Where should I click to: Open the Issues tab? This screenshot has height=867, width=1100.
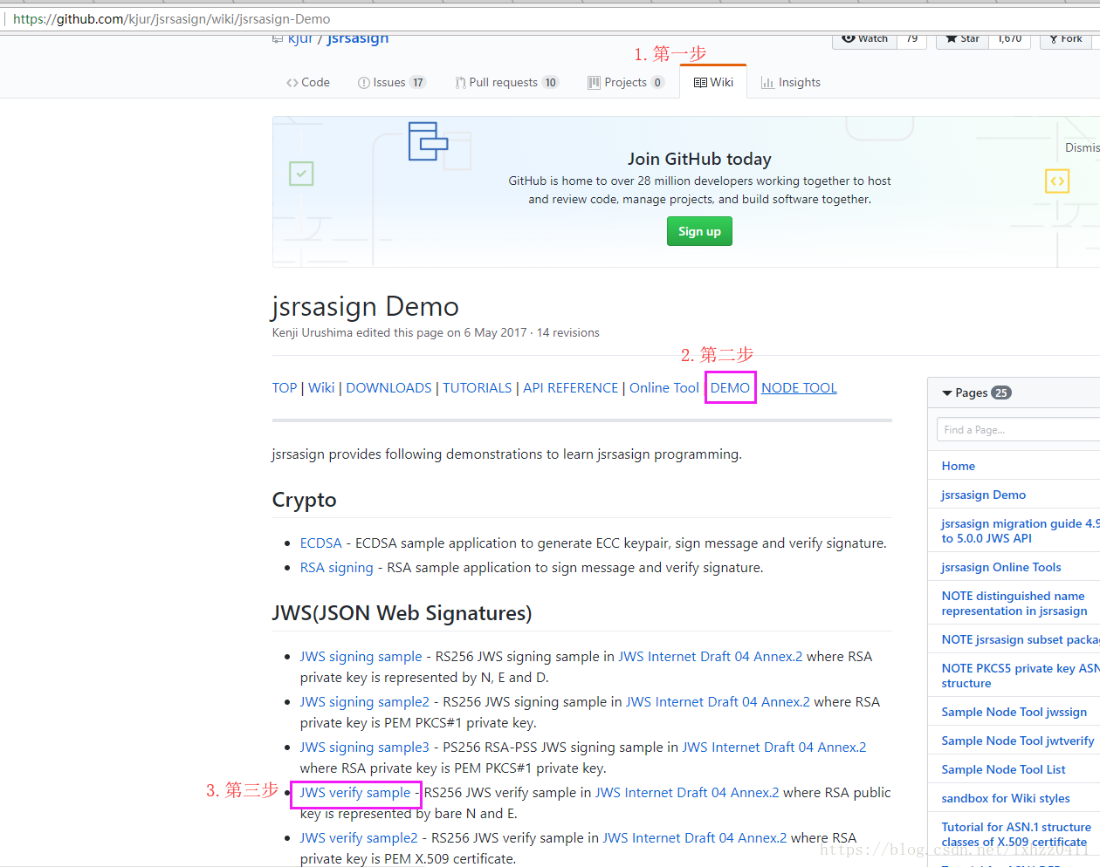click(x=391, y=82)
